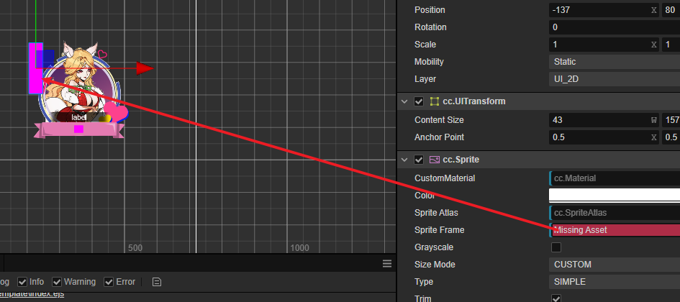The width and height of the screenshot is (680, 302).
Task: Click the Rotation input field
Action: coord(614,27)
